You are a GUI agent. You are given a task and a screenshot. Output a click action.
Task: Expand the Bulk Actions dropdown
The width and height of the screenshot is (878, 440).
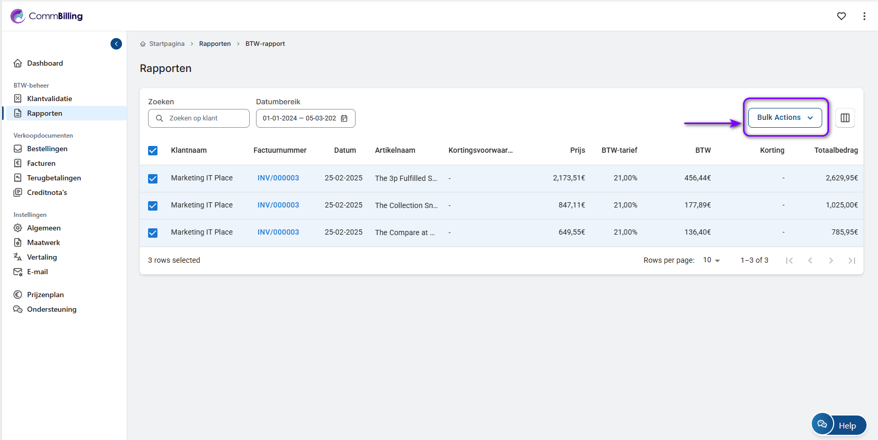pos(785,118)
